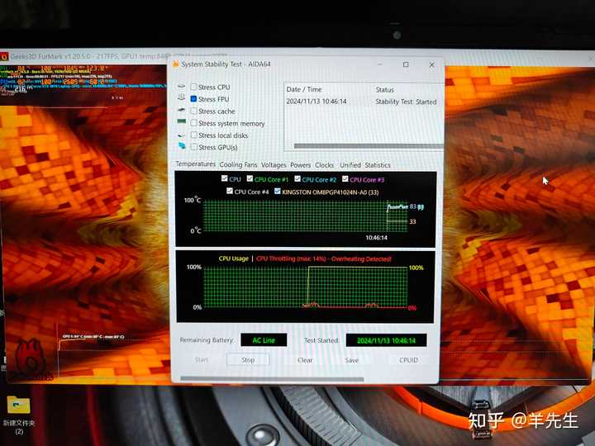Uncheck the Stress FPU option

pos(193,99)
